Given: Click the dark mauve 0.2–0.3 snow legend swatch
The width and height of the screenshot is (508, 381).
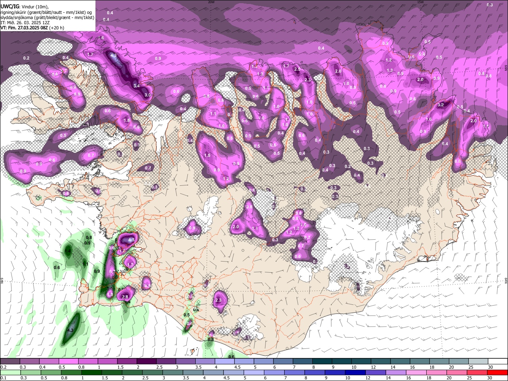Looking at the screenshot, I should click(10, 362).
